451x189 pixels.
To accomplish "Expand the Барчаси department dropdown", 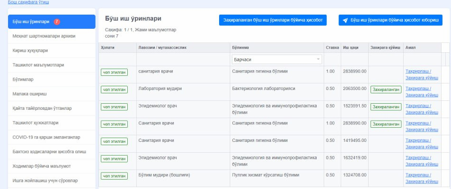I will (277, 59).
